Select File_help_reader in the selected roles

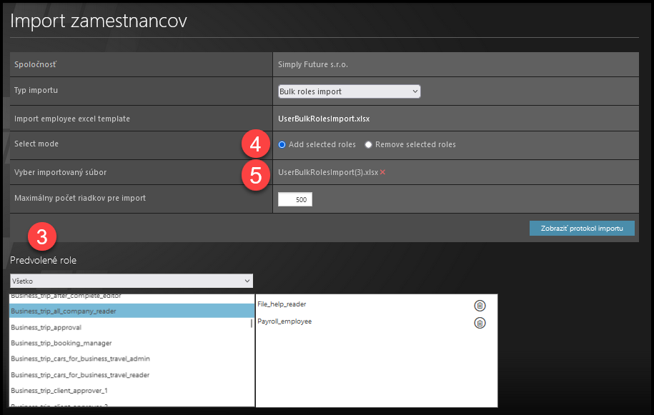pyautogui.click(x=282, y=305)
